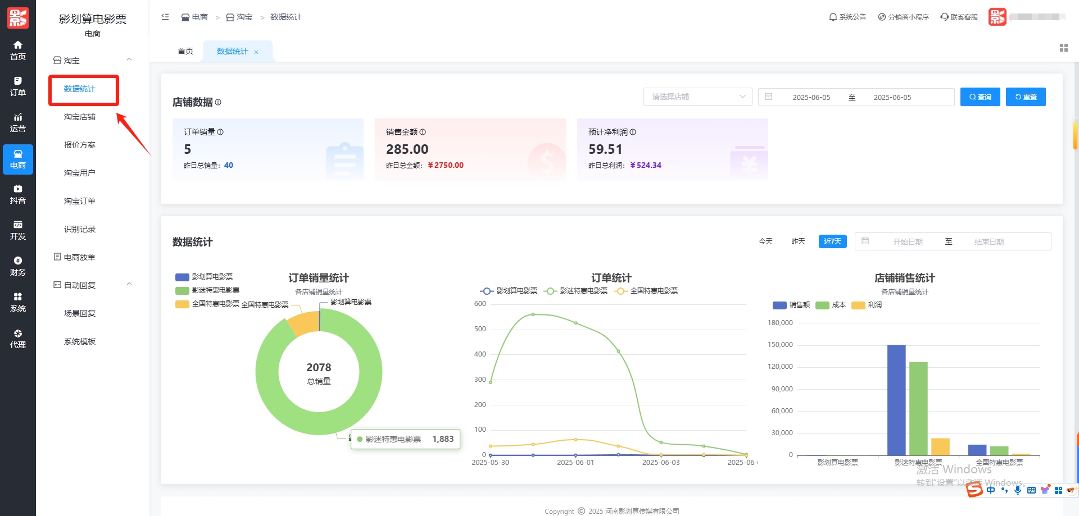1079x516 pixels.
Task: Open the 电商 breadcrumb dropdown
Action: (x=194, y=17)
